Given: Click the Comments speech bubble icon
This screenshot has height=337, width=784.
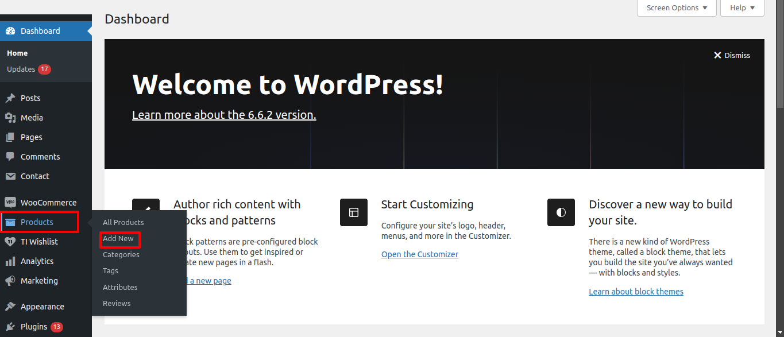Looking at the screenshot, I should [x=10, y=157].
